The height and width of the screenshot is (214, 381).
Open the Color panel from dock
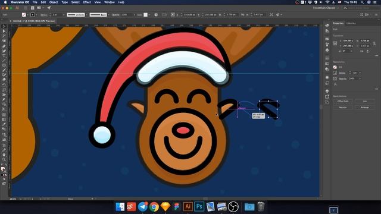click(327, 25)
